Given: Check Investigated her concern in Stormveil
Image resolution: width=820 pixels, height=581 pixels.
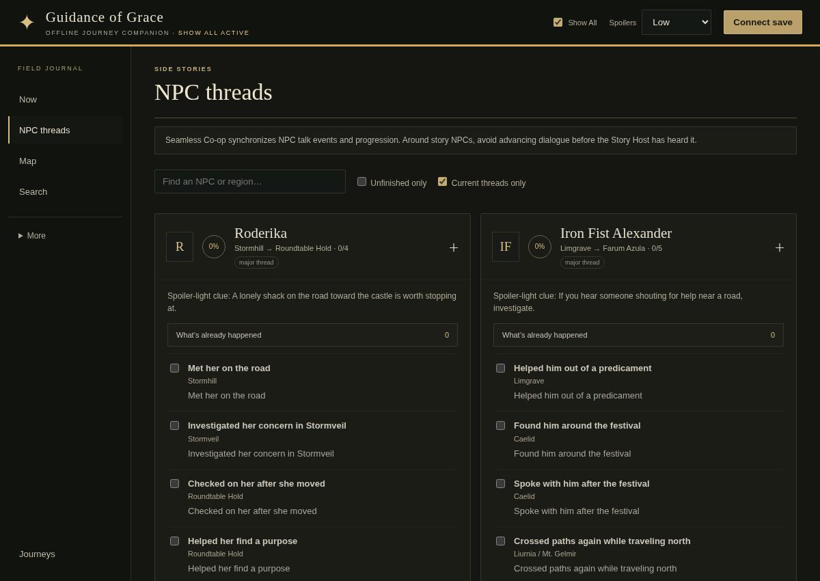Looking at the screenshot, I should point(175,425).
